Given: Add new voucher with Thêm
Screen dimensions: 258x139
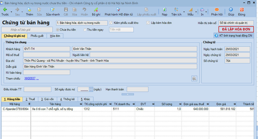Looking at the screenshot, I should [x=29, y=12].
